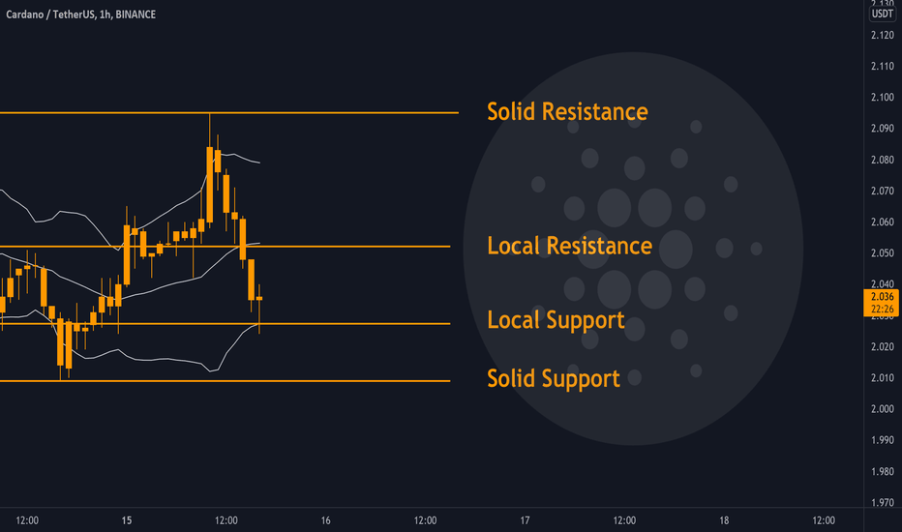
Task: Select the Local Support text label
Action: 556,320
